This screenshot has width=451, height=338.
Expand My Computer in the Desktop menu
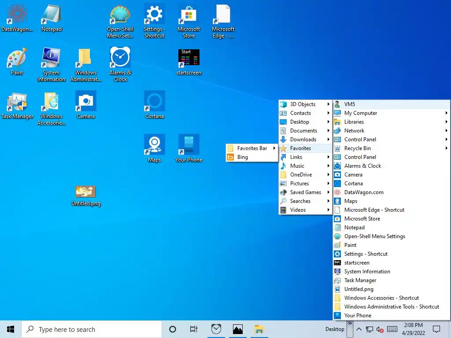pyautogui.click(x=392, y=113)
